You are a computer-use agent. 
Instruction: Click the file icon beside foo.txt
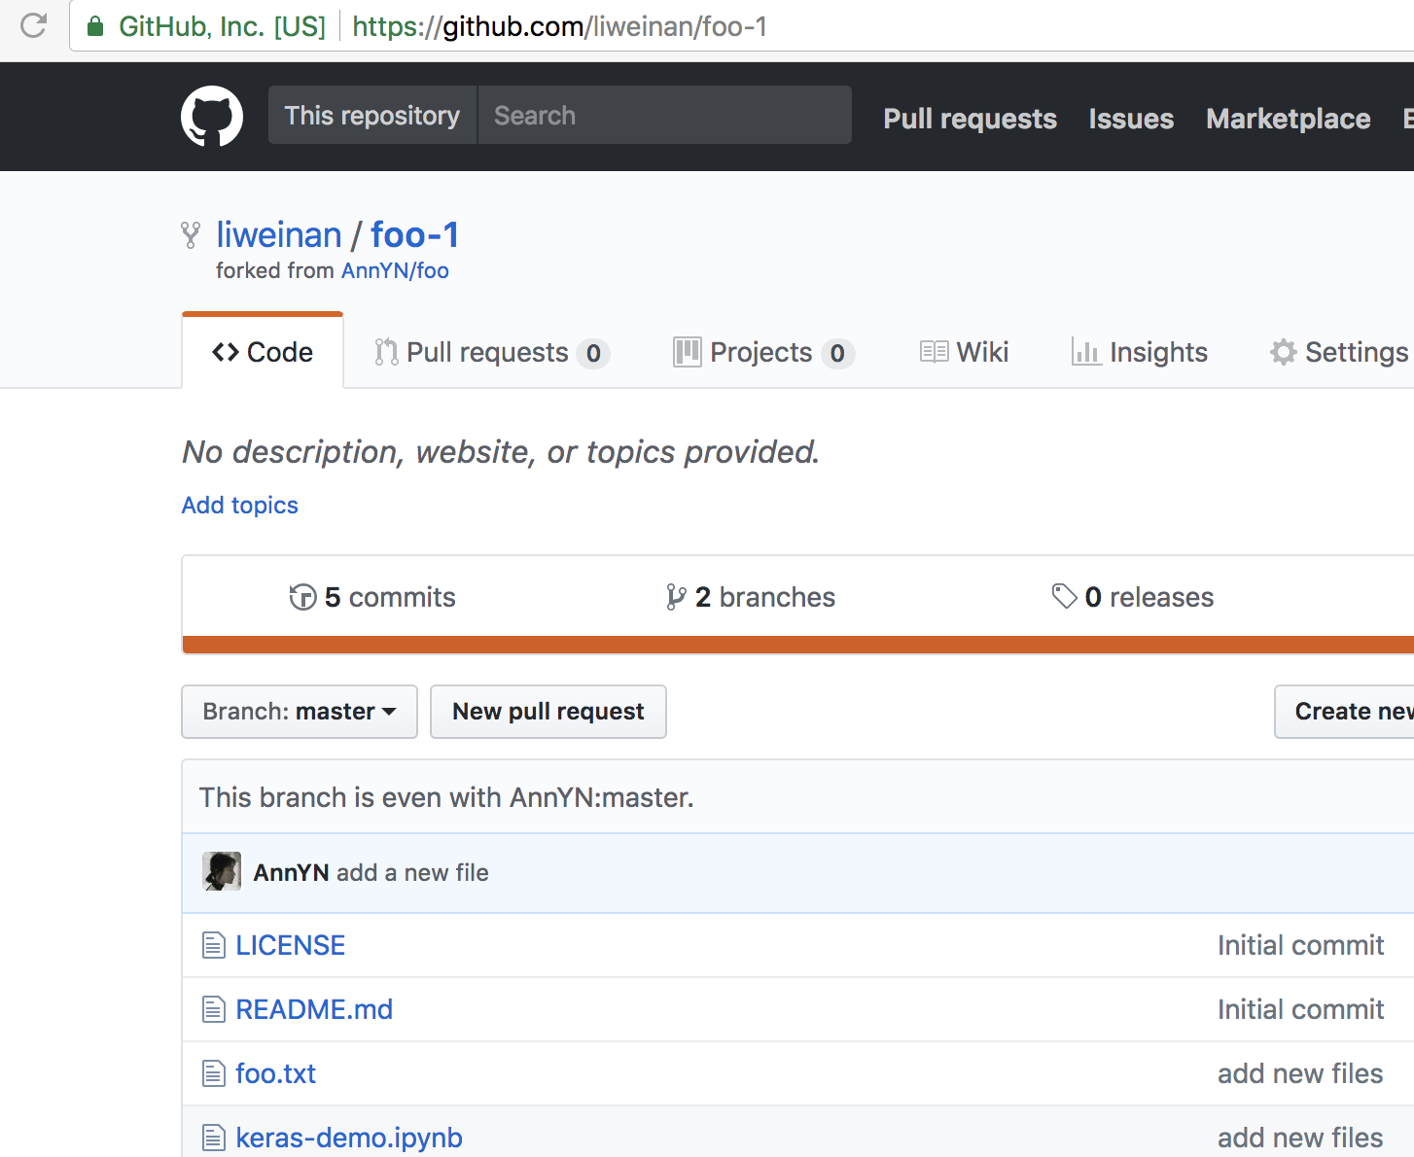point(213,1073)
